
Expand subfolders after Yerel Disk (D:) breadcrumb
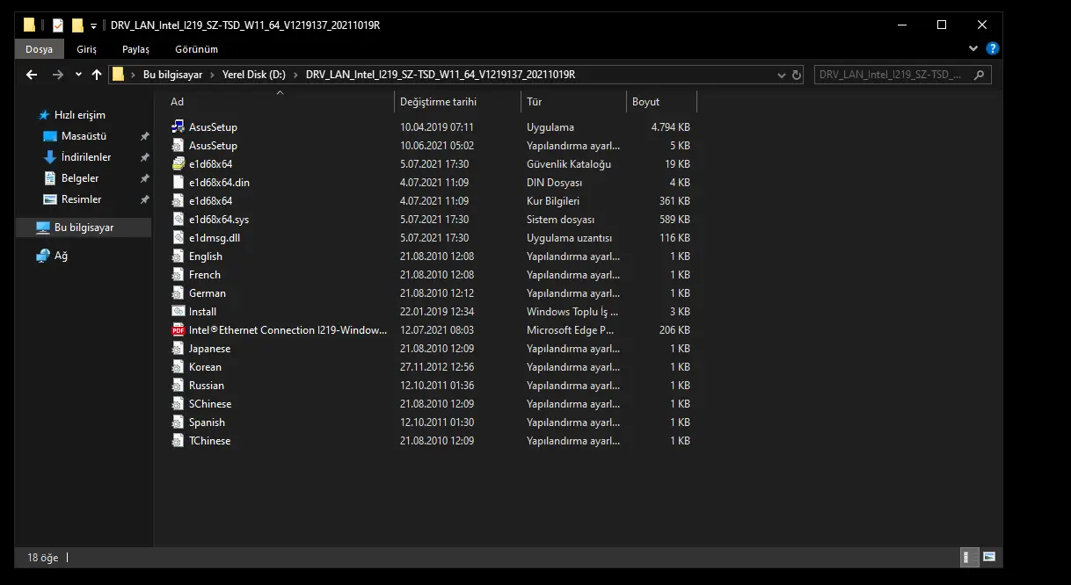[x=295, y=75]
